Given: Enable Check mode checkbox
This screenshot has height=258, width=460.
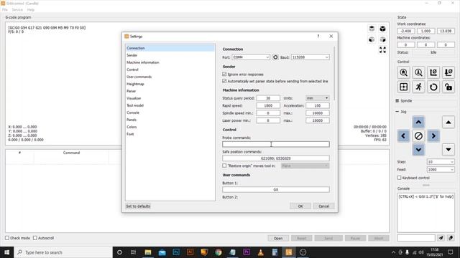Looking at the screenshot, I should pyautogui.click(x=7, y=238).
